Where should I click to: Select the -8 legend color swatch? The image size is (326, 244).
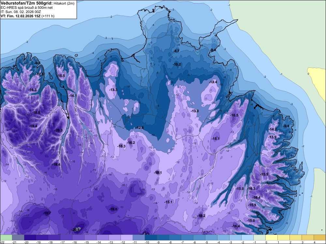click(x=175, y=237)
